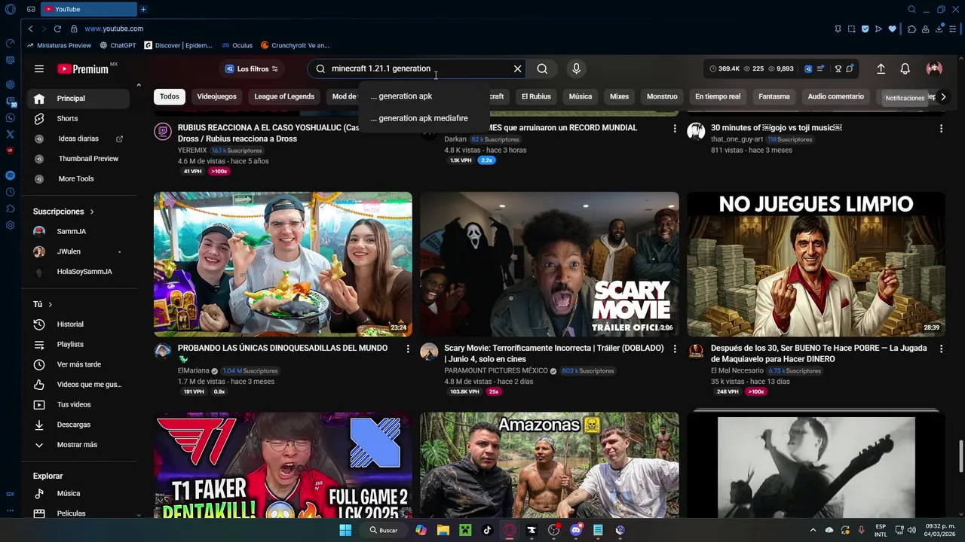The width and height of the screenshot is (965, 542).
Task: Open the account avatar menu
Action: point(934,69)
